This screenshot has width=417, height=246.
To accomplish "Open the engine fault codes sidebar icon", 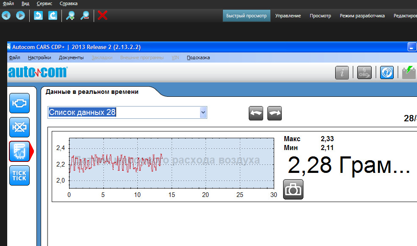I will (x=19, y=103).
